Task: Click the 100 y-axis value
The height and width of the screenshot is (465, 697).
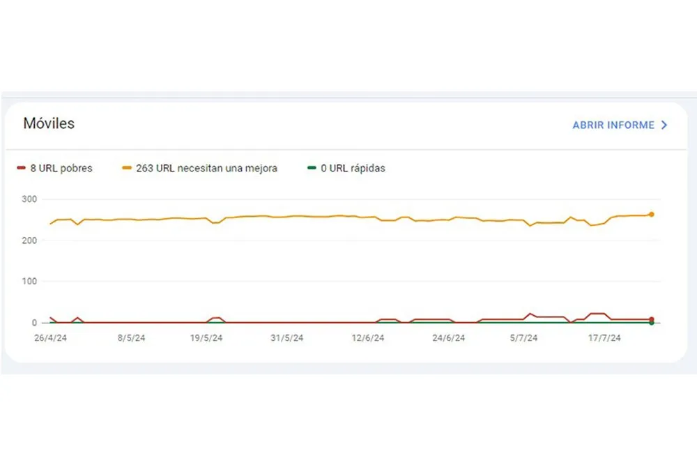Action: pos(29,282)
